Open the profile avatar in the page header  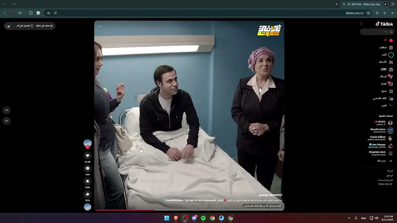8,26
